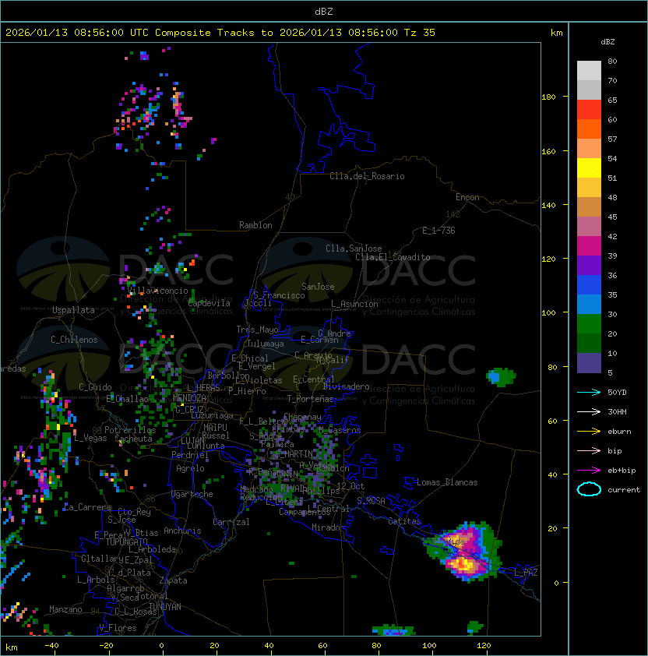Click the '60' km tick on bottom axis
The image size is (648, 656).
click(322, 646)
